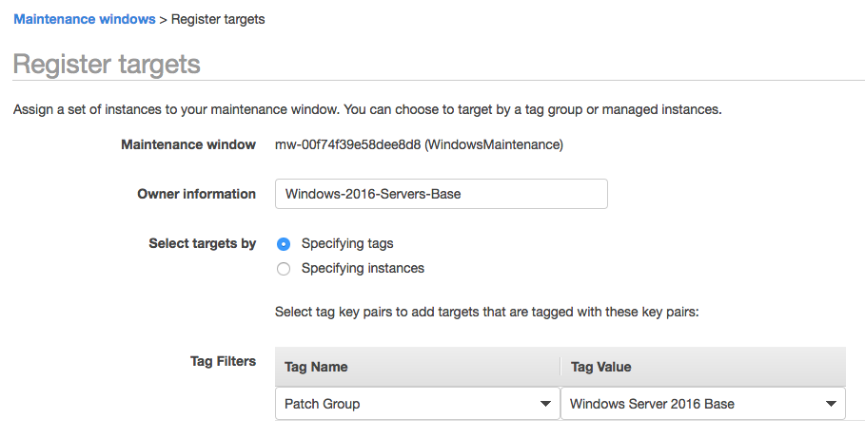Click the Specifying tags label text
The image size is (865, 438).
[x=347, y=244]
